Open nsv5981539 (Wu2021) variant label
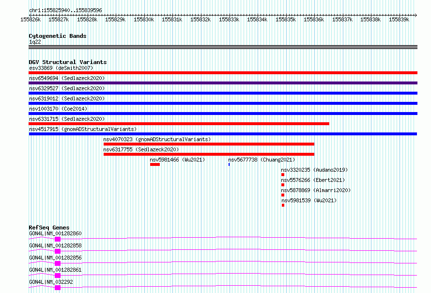This screenshot has height=293, width=431. [309, 200]
